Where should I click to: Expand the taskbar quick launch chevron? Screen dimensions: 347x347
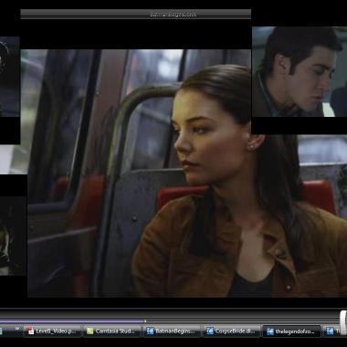(x=17, y=329)
